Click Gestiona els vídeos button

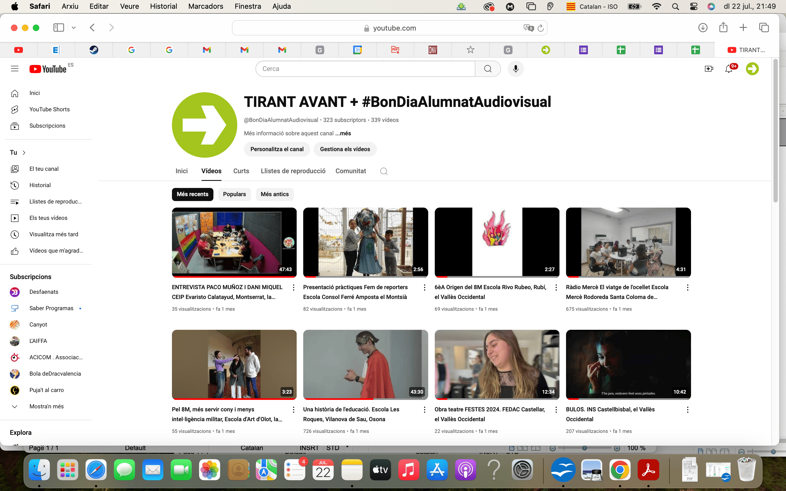click(x=345, y=149)
